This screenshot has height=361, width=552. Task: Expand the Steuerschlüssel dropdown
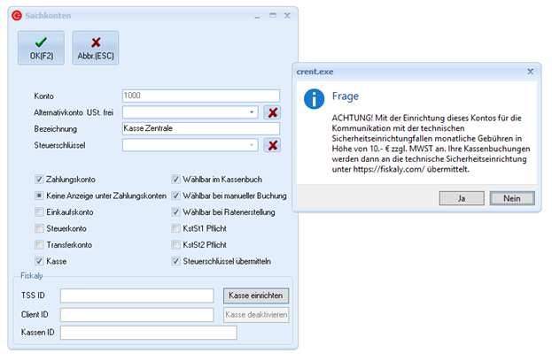[x=253, y=146]
